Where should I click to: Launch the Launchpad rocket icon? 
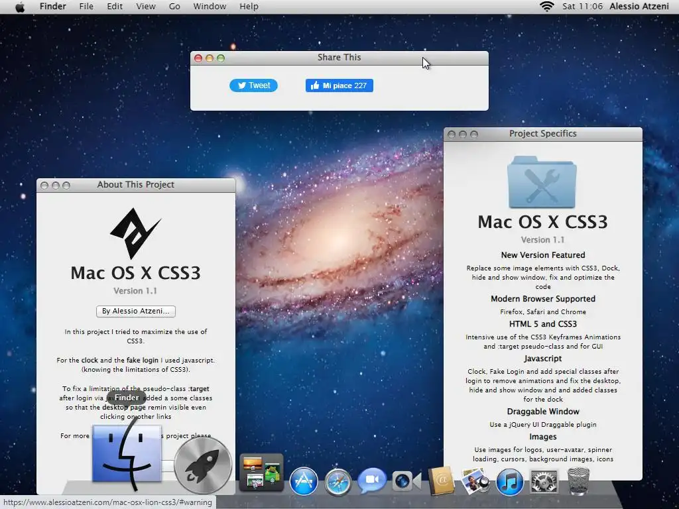(203, 465)
